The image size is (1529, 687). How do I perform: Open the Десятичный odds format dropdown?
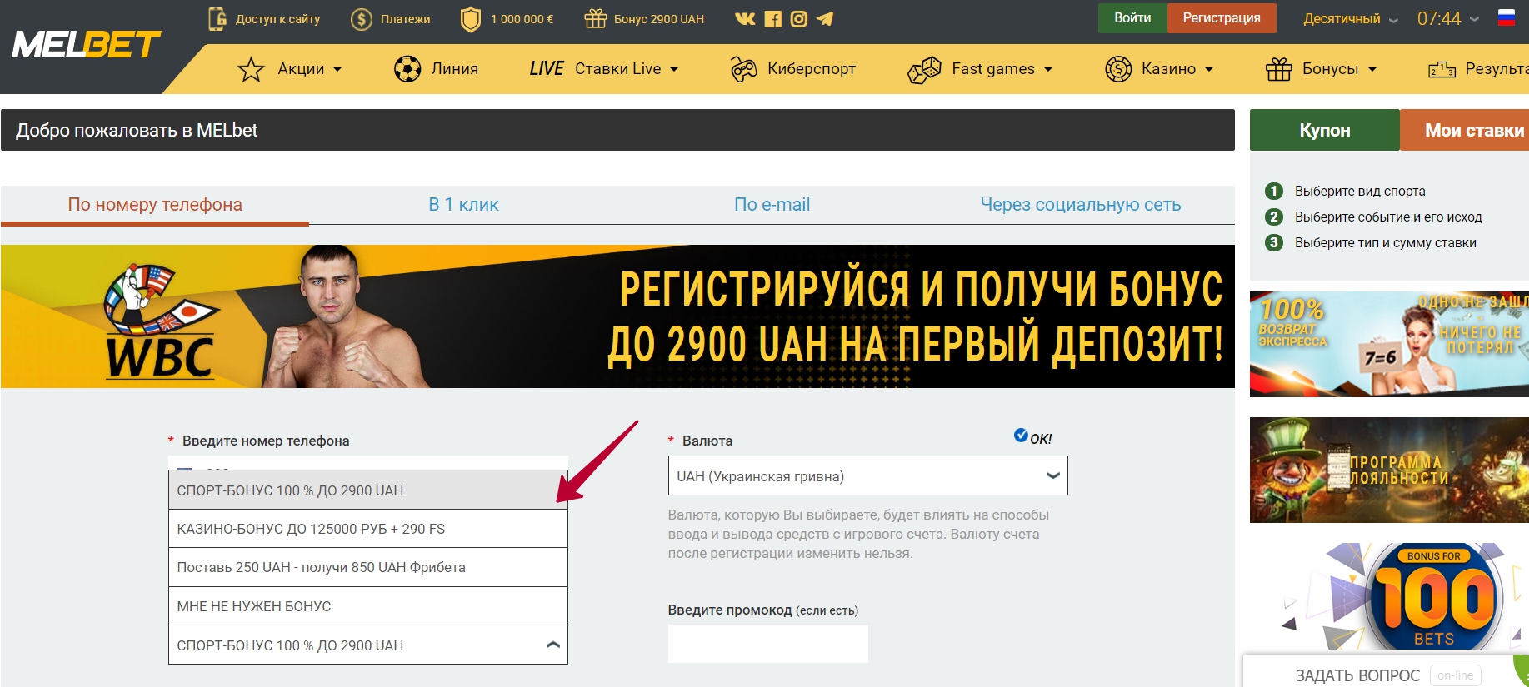[1351, 18]
